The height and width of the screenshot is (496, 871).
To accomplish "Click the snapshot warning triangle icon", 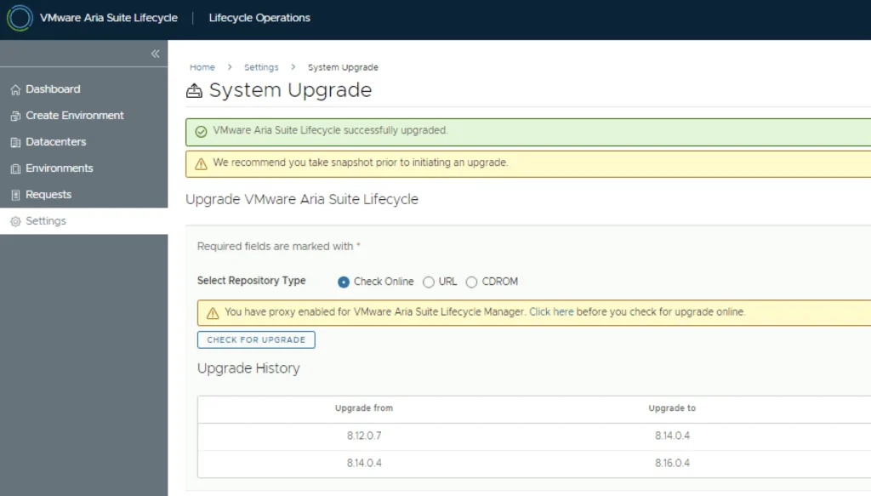I will tap(201, 164).
